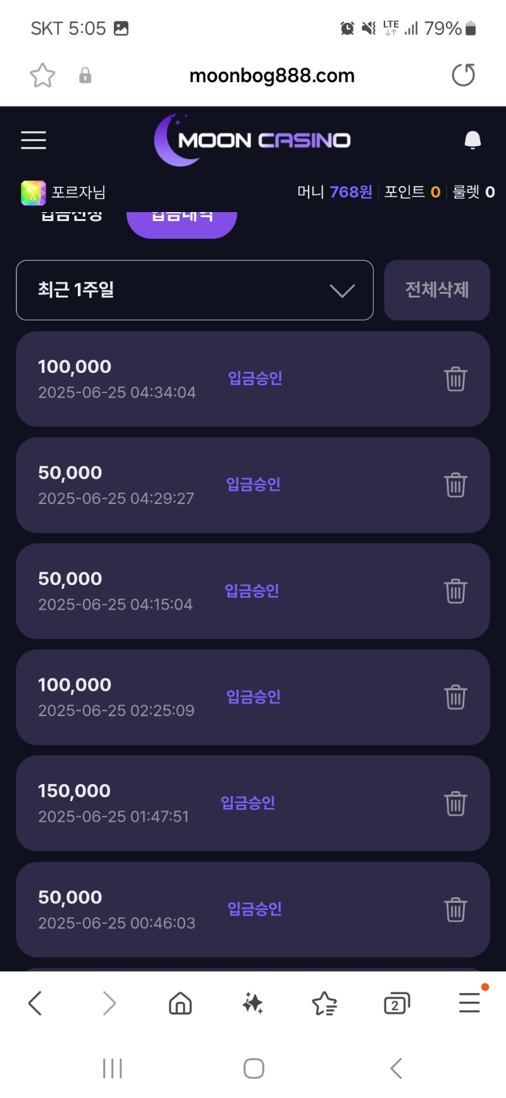Click the moonbog888.com address field
The width and height of the screenshot is (506, 1098).
tap(272, 75)
